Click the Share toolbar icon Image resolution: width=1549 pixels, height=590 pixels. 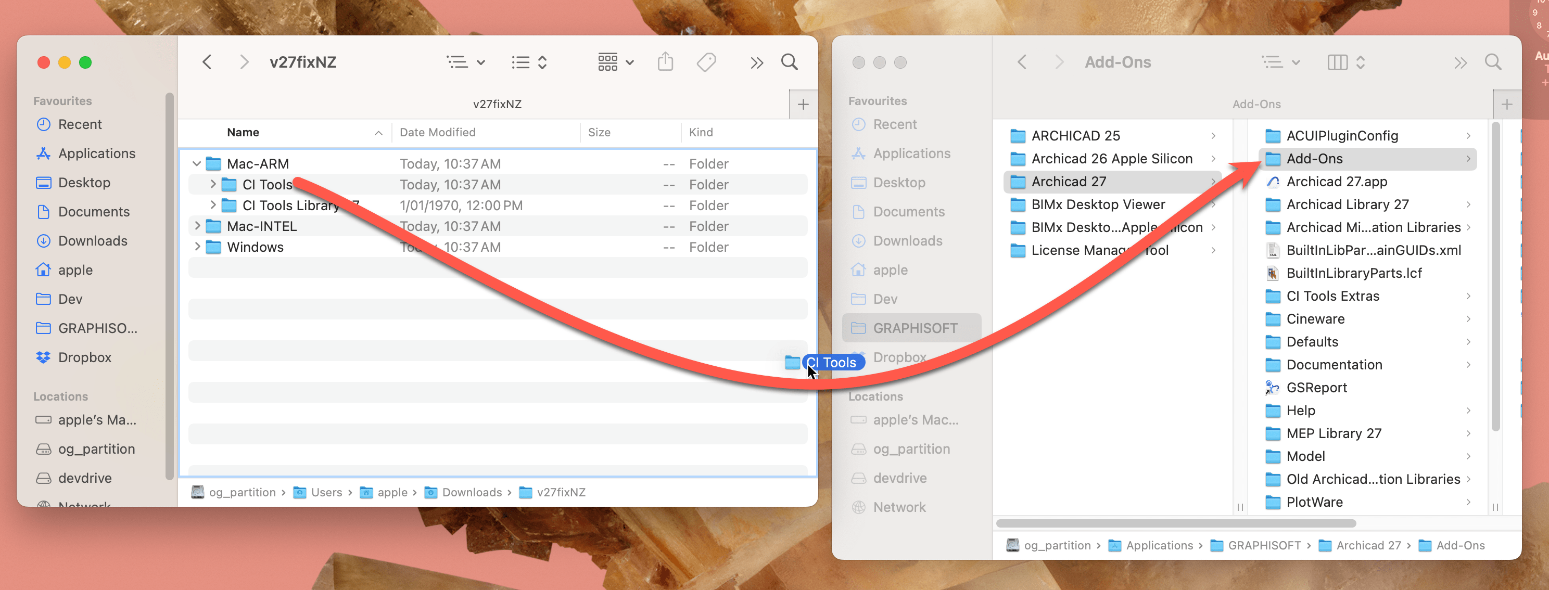coord(665,62)
